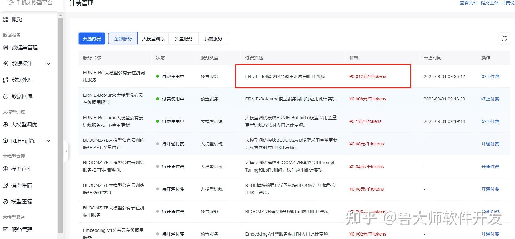Click price ¥0.1元/千tokens
515x239 pixels.
point(365,121)
